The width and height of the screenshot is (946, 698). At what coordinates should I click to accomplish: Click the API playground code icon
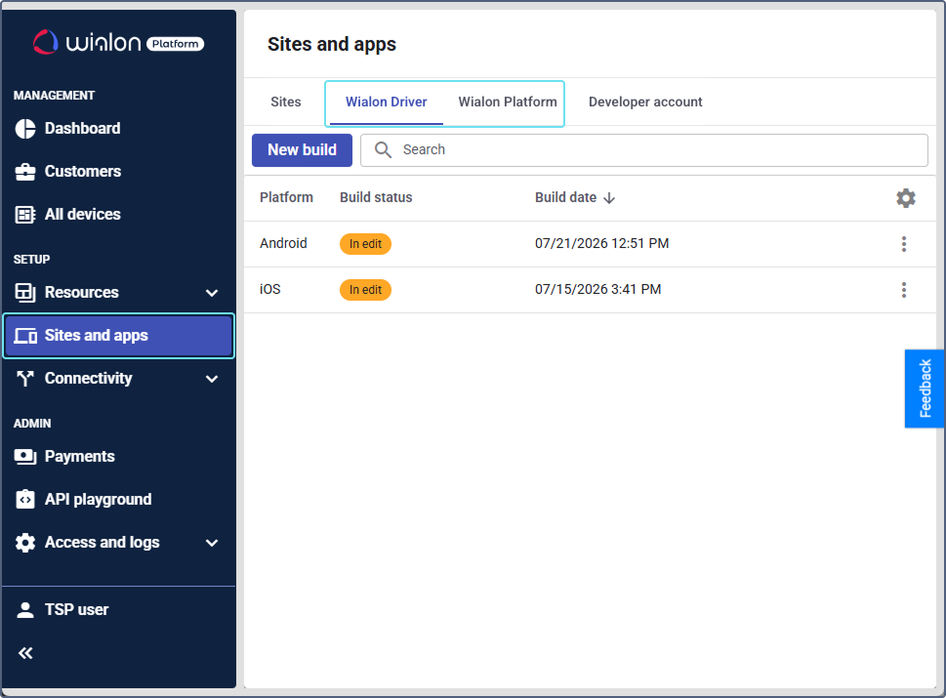pyautogui.click(x=25, y=500)
